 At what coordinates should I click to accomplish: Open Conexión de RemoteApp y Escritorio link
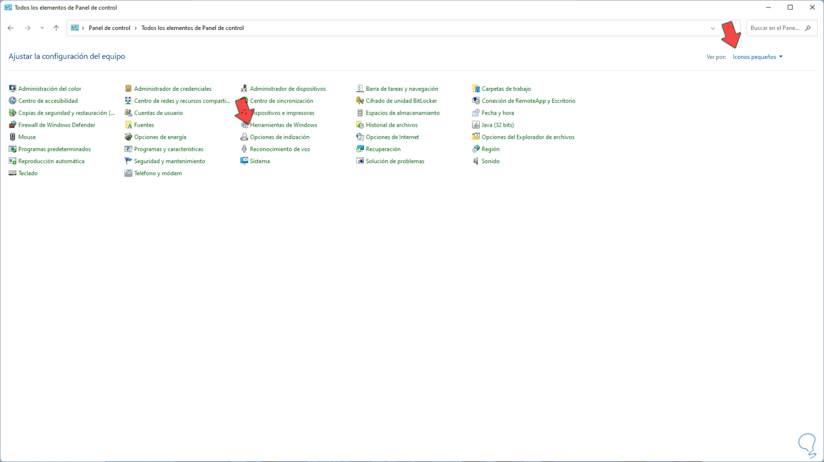(x=528, y=101)
